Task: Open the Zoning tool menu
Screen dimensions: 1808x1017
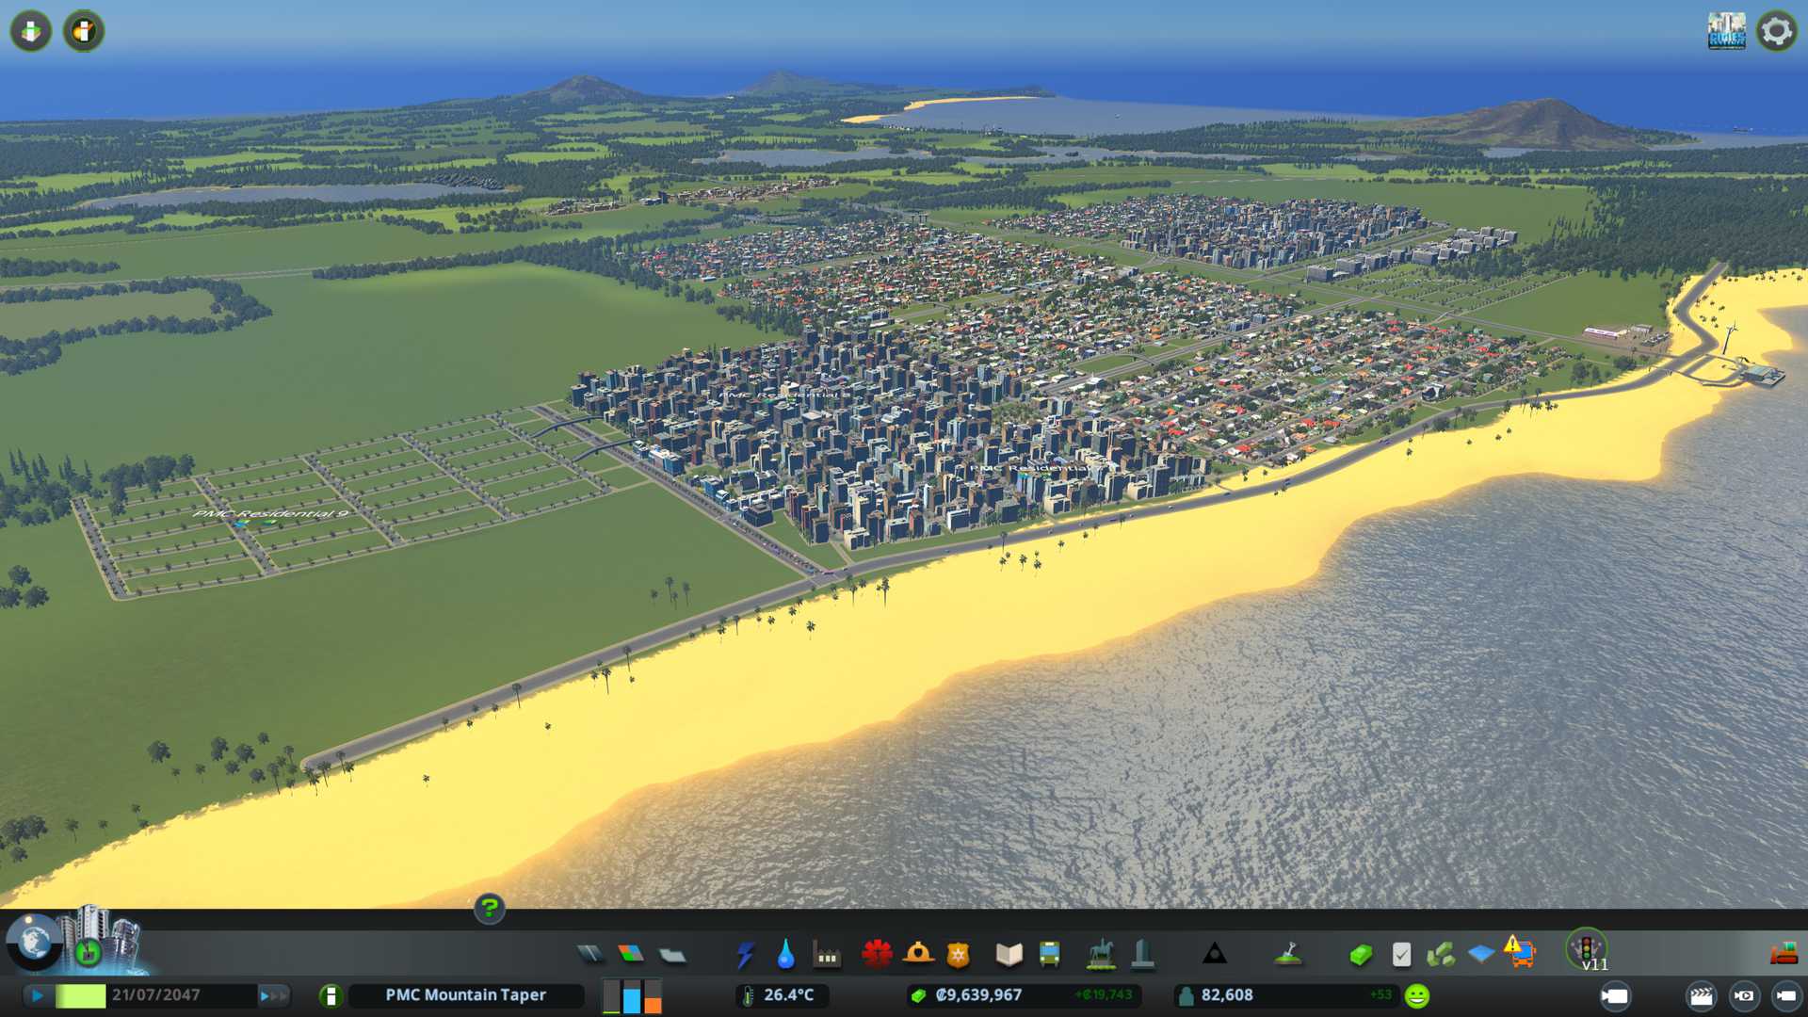Action: click(x=631, y=955)
